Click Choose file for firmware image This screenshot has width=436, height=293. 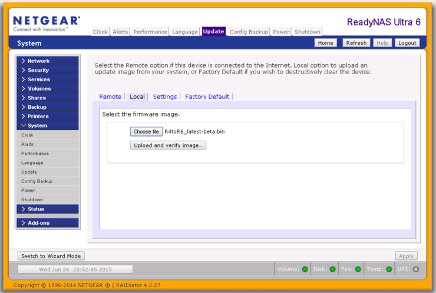click(146, 132)
